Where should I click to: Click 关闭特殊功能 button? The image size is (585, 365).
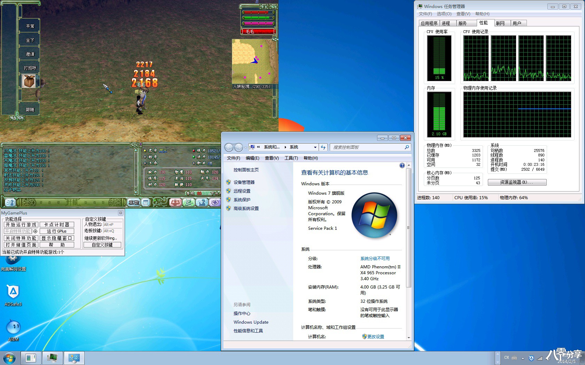tap(21, 238)
